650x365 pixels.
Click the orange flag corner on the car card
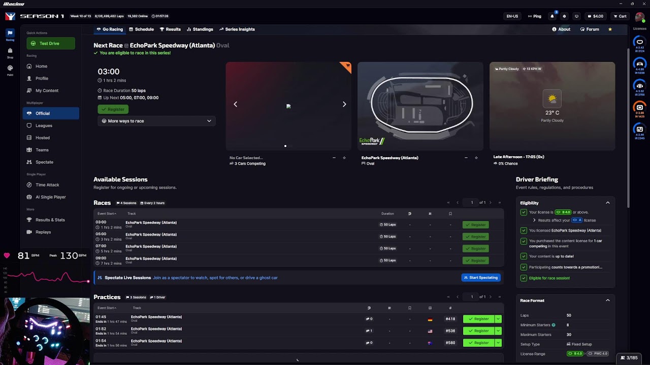tap(347, 66)
